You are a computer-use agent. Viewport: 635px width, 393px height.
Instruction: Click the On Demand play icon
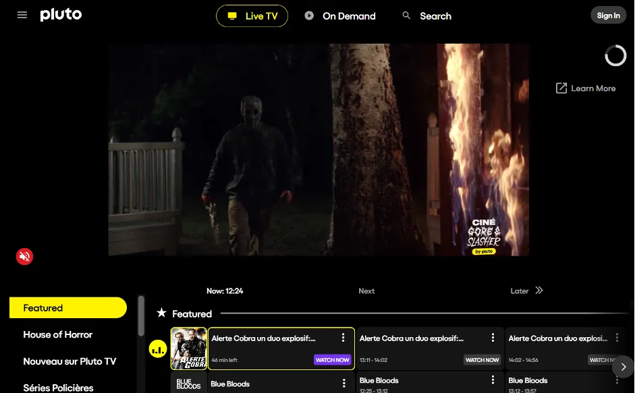click(309, 16)
